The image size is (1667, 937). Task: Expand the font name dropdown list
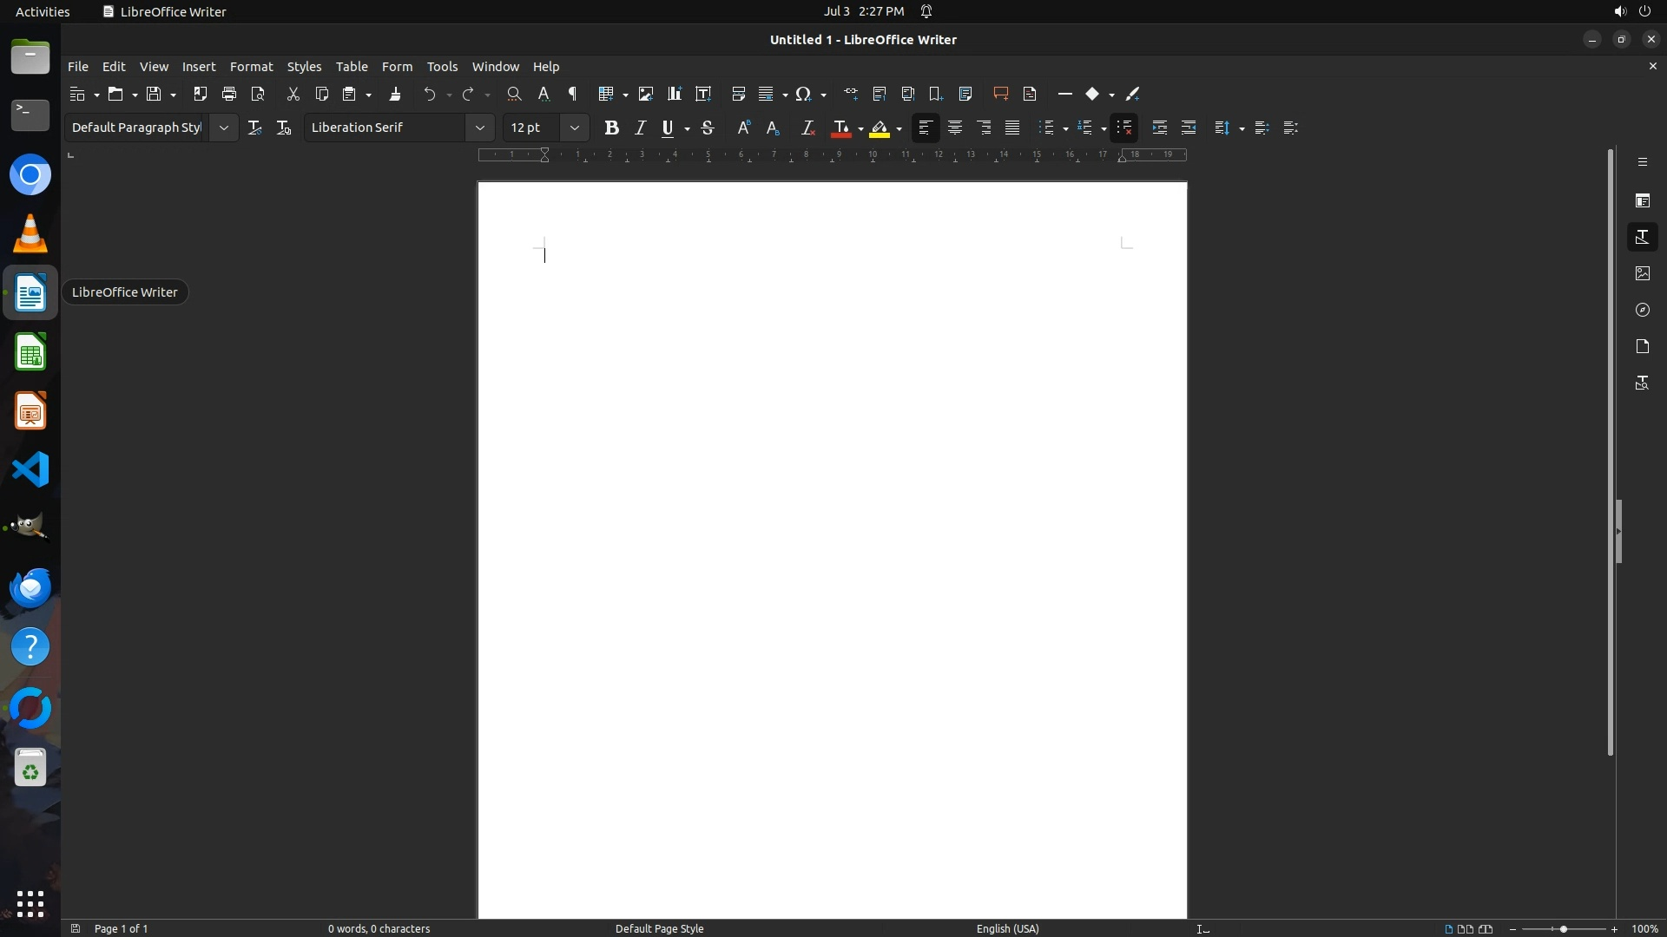(479, 128)
